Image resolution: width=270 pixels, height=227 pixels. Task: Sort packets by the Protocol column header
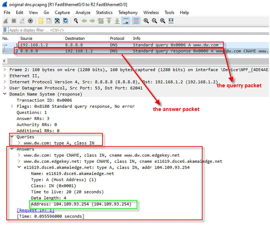[x=117, y=39]
